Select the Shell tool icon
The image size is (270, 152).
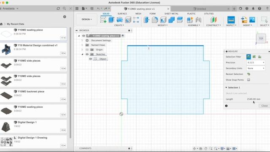pyautogui.click(x=163, y=20)
